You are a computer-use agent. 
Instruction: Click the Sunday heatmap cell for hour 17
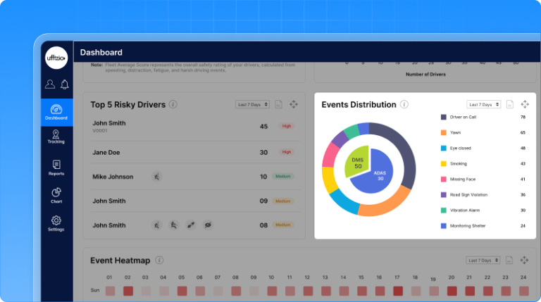coord(398,290)
